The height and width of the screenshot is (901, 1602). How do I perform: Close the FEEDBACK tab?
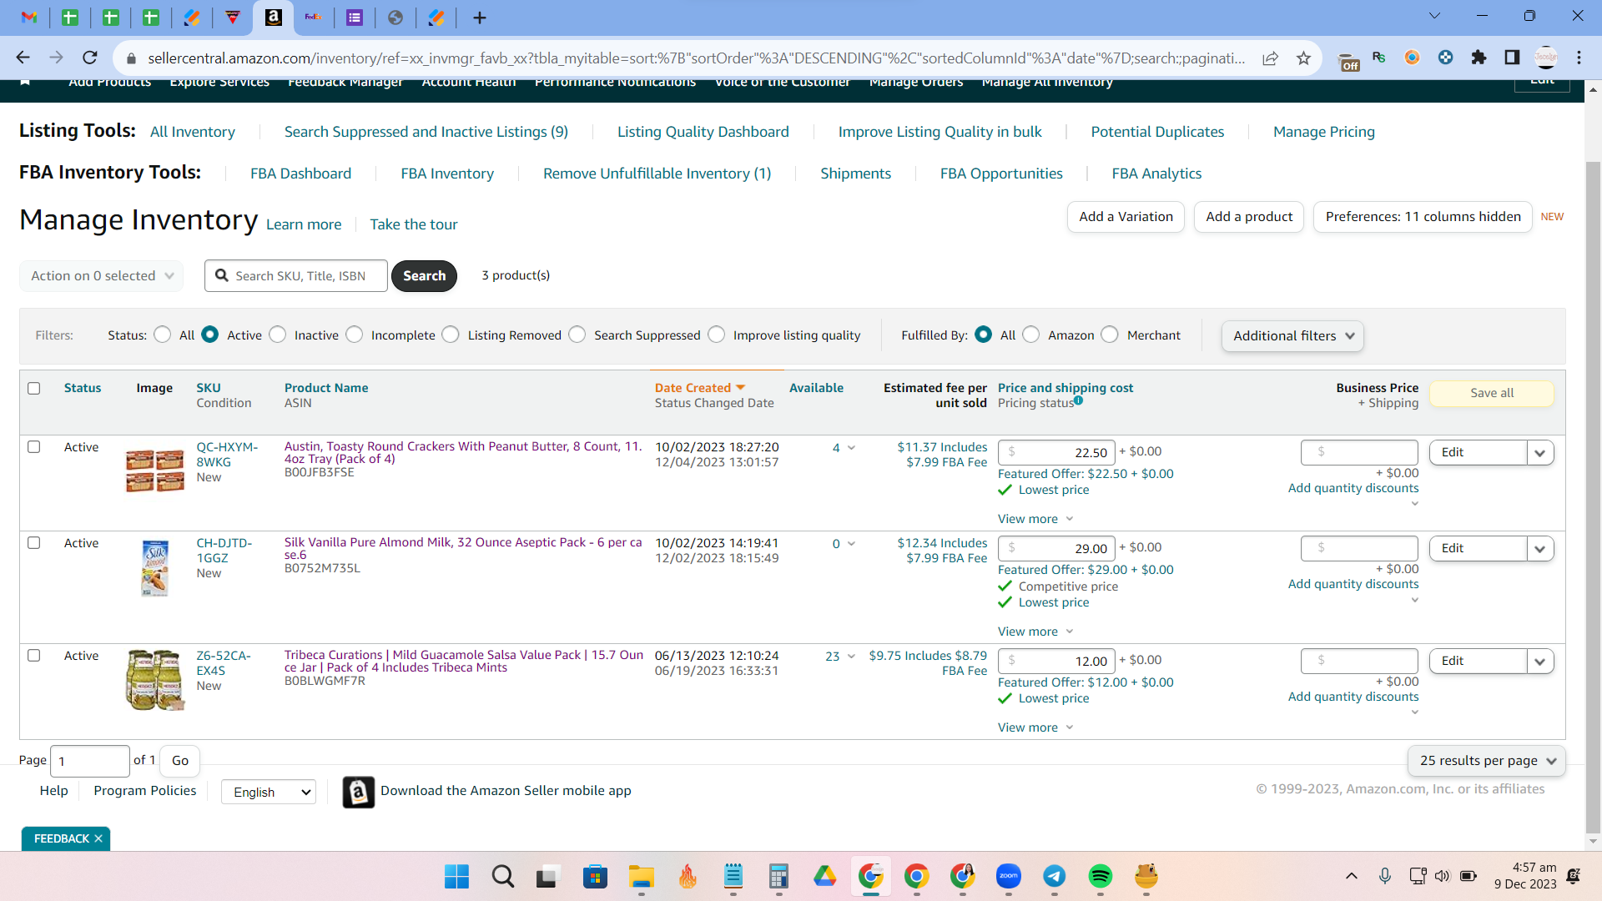pyautogui.click(x=98, y=838)
